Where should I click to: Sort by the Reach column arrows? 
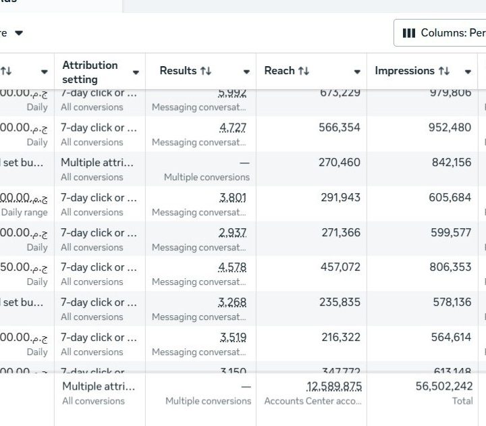(304, 71)
